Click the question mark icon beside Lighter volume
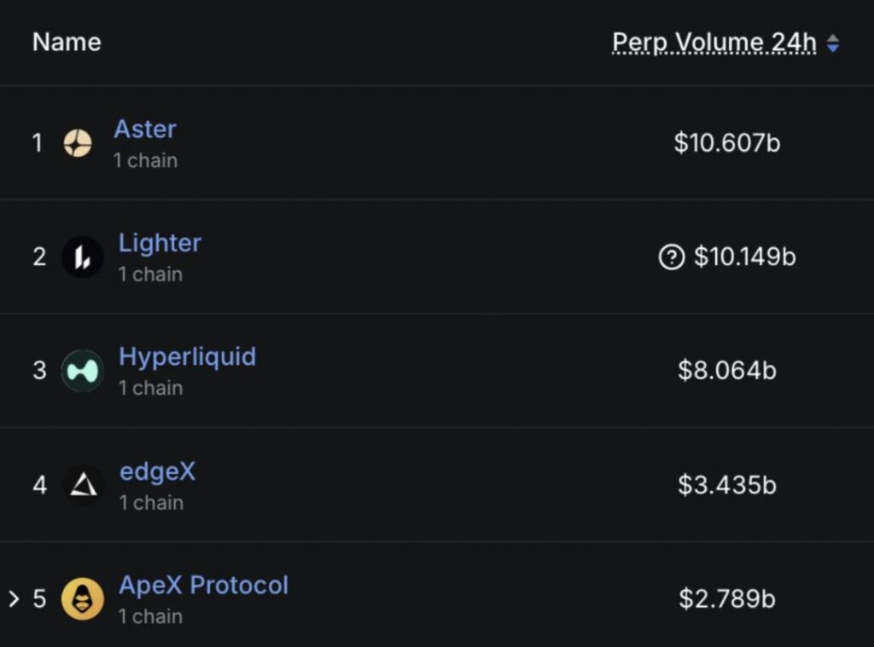Viewport: 874px width, 647px height. 672,257
